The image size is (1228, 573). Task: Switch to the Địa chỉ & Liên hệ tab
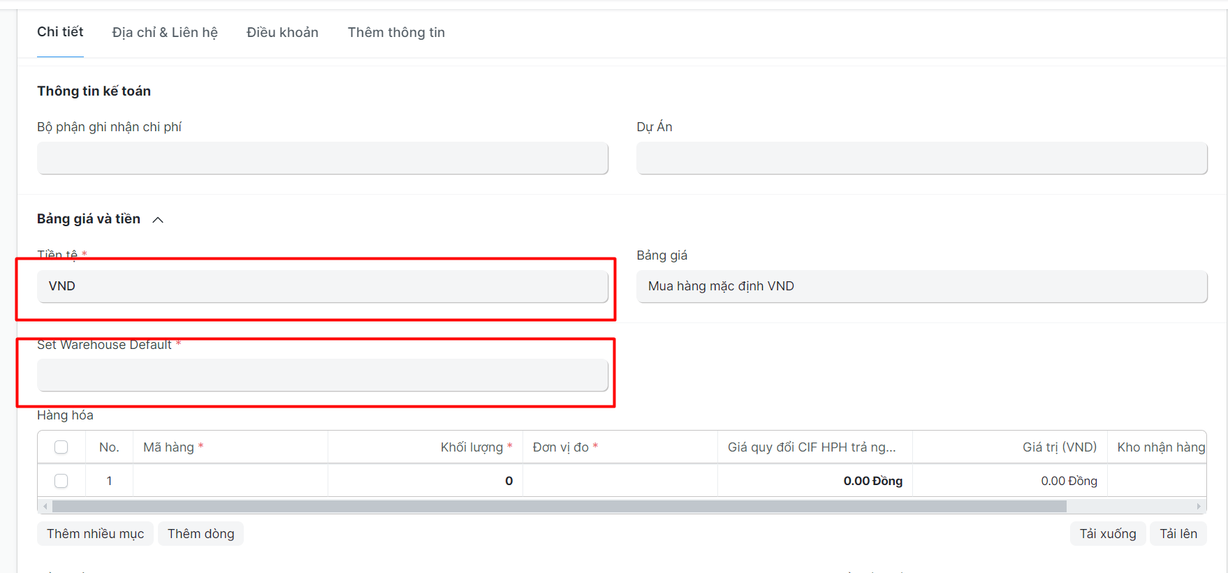[165, 33]
